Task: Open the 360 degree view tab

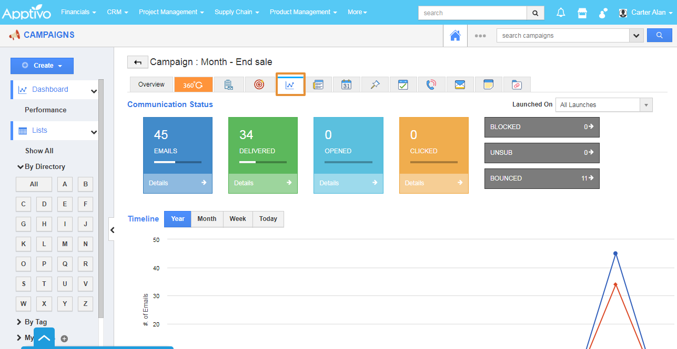Action: pos(193,84)
